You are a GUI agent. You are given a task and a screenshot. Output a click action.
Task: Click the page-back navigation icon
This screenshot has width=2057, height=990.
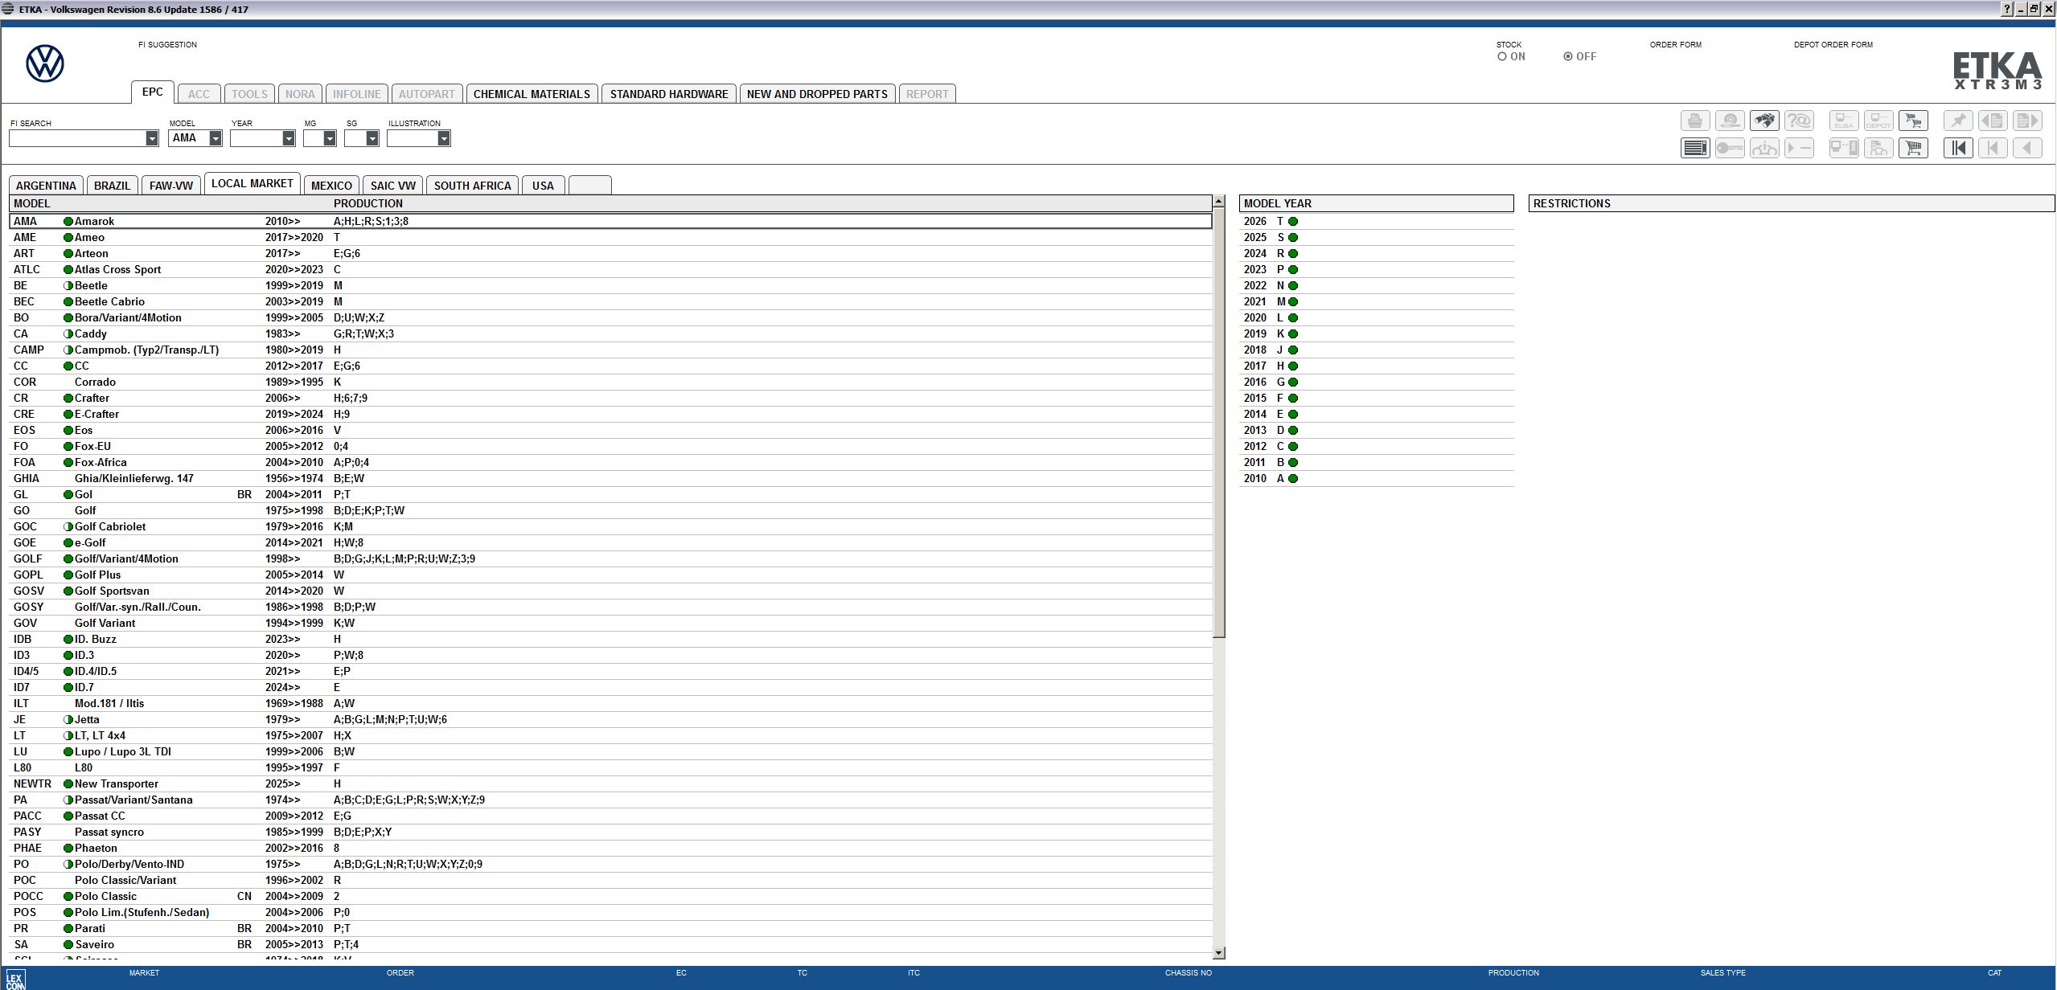1993,121
